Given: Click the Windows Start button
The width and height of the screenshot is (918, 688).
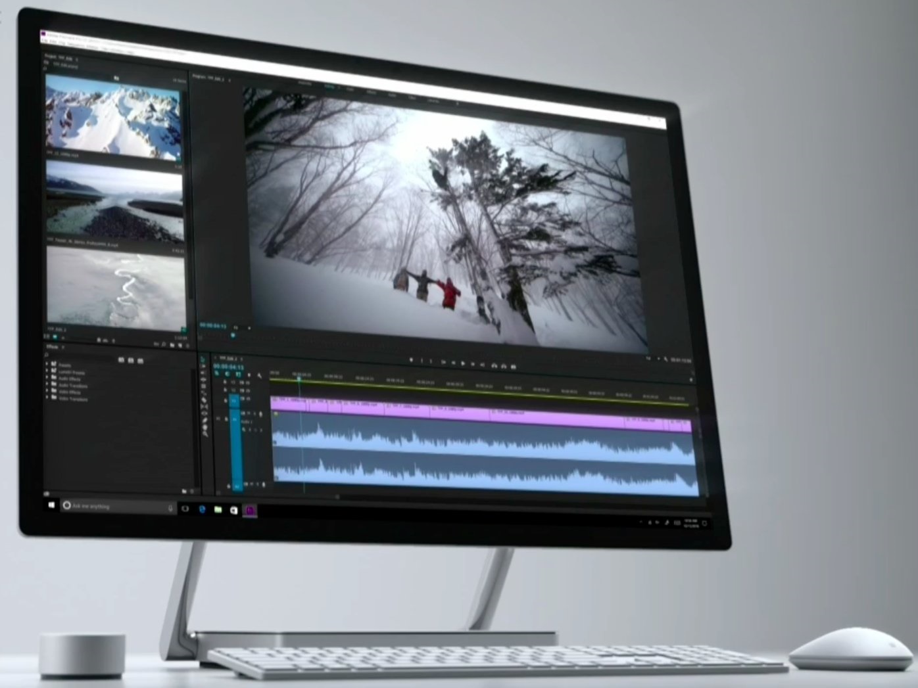Looking at the screenshot, I should coord(51,505).
